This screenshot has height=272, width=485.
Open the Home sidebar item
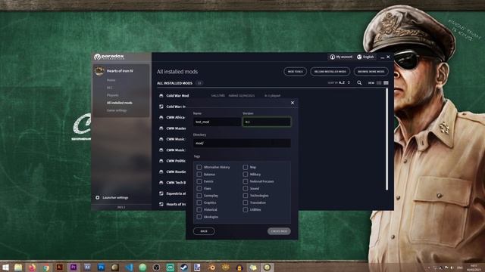[111, 80]
